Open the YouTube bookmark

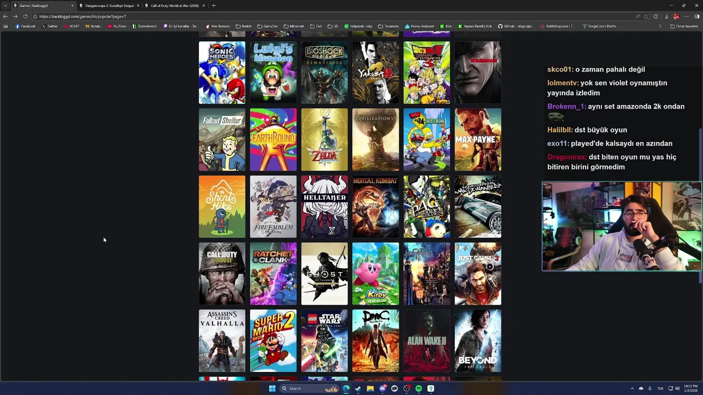(x=117, y=26)
